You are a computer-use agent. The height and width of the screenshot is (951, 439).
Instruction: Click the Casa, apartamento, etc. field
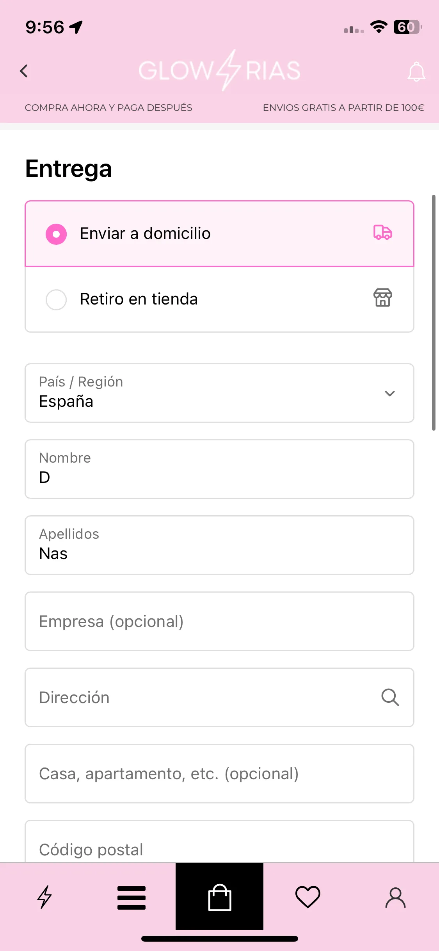tap(219, 773)
